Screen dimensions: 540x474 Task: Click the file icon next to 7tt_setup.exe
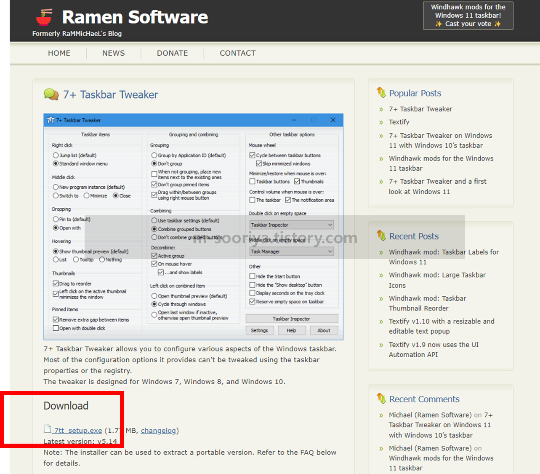(48, 429)
